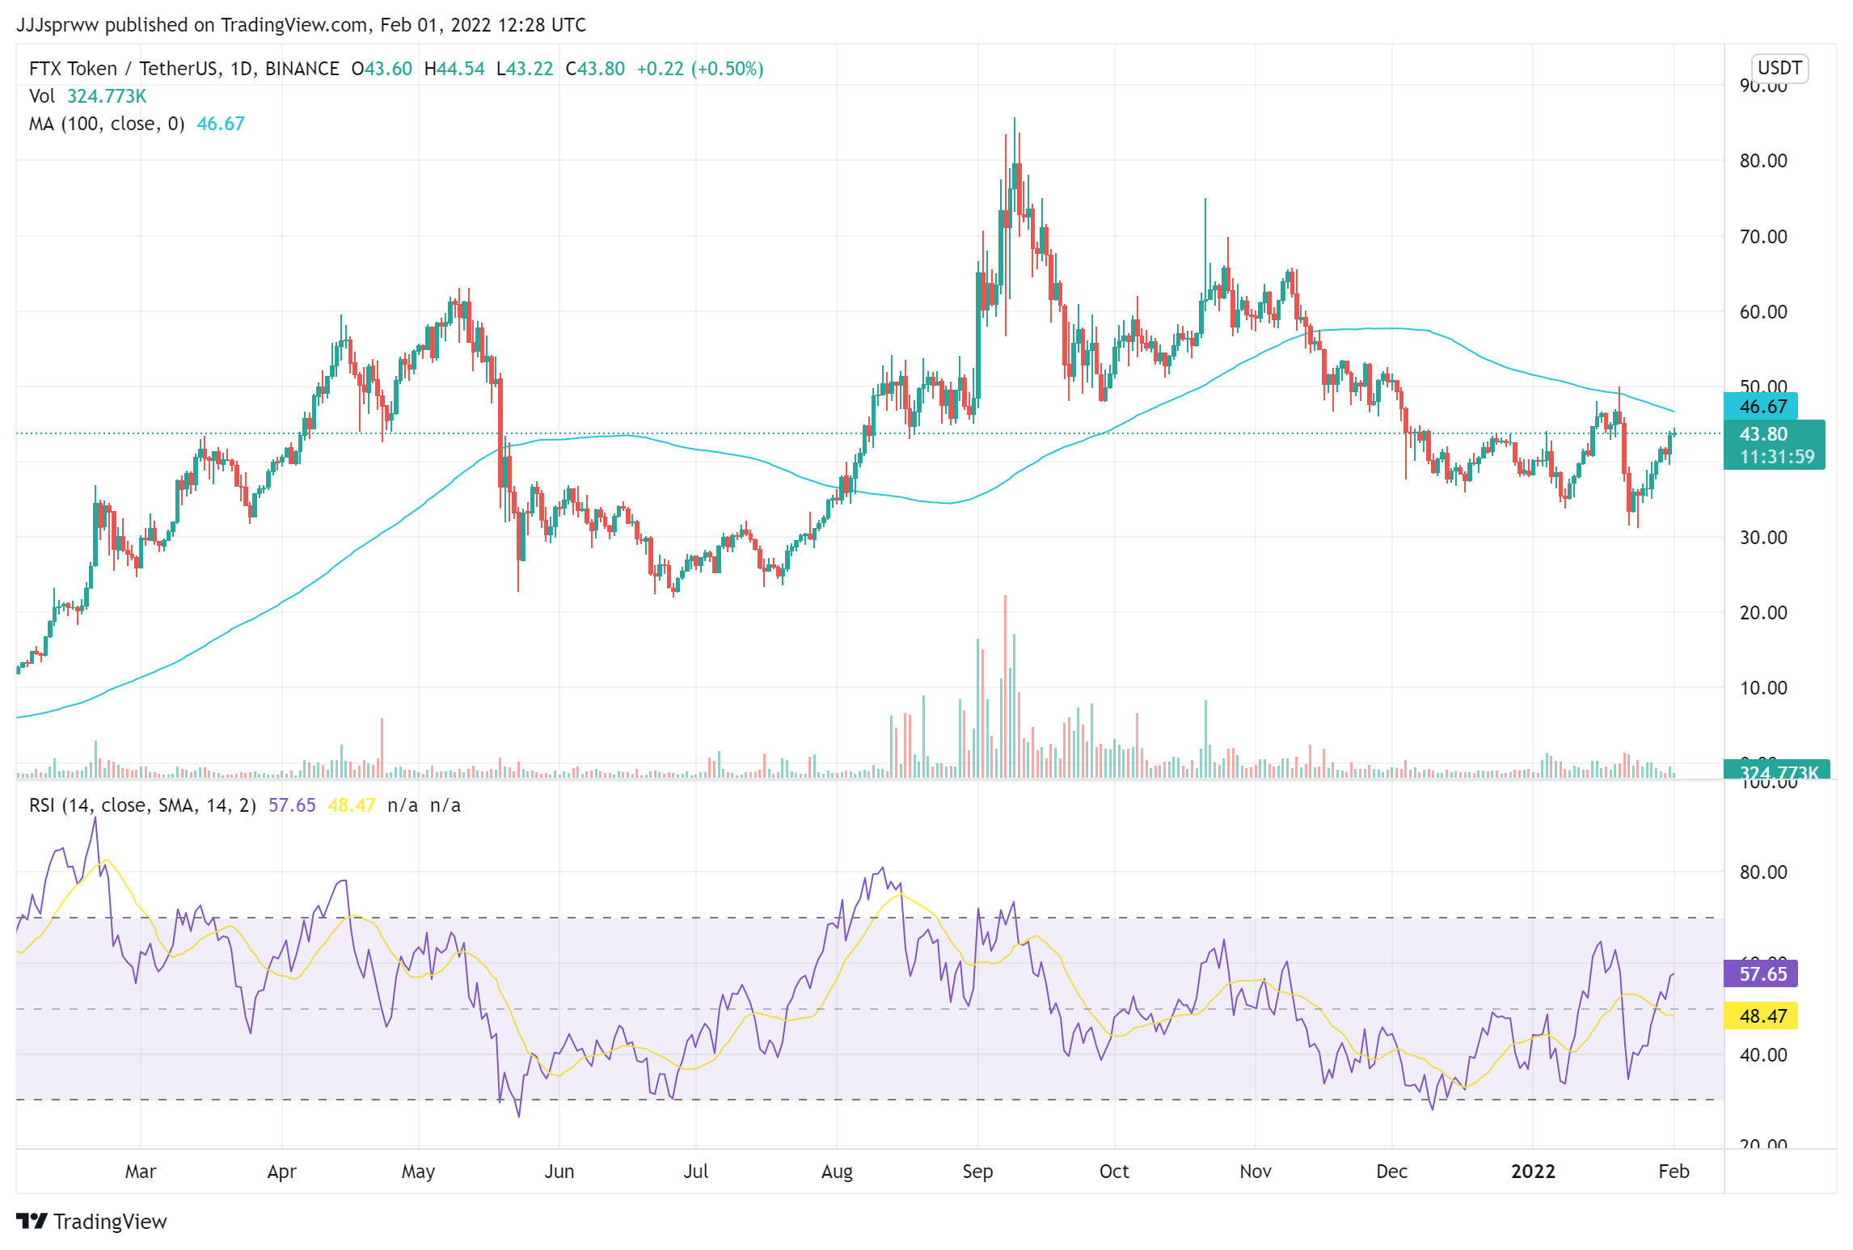The height and width of the screenshot is (1250, 1853).
Task: Select the MA (100, close, 0) legend
Action: tap(107, 124)
